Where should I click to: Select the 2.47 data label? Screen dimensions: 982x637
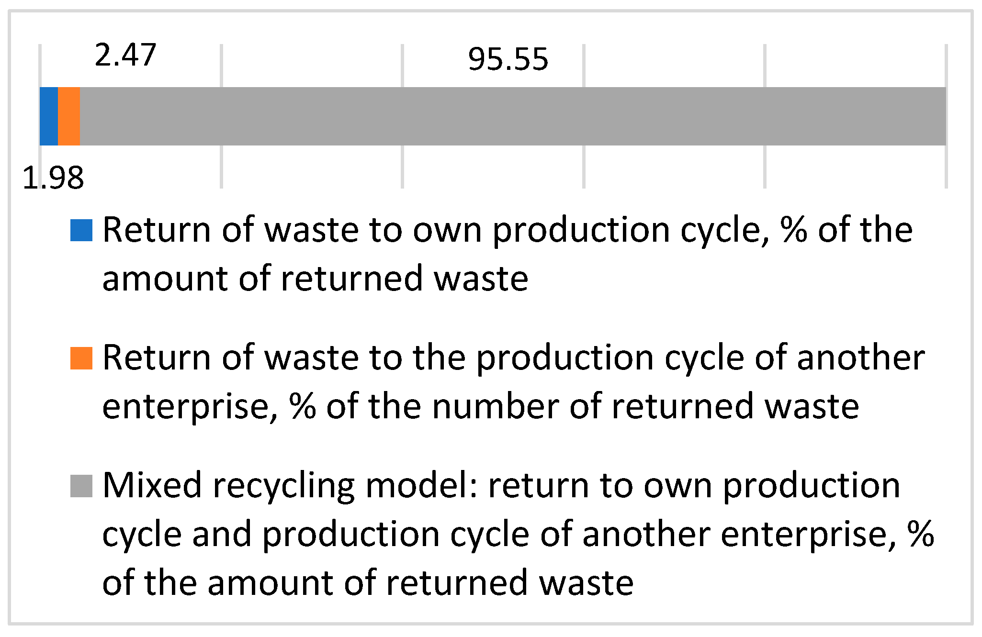(125, 55)
